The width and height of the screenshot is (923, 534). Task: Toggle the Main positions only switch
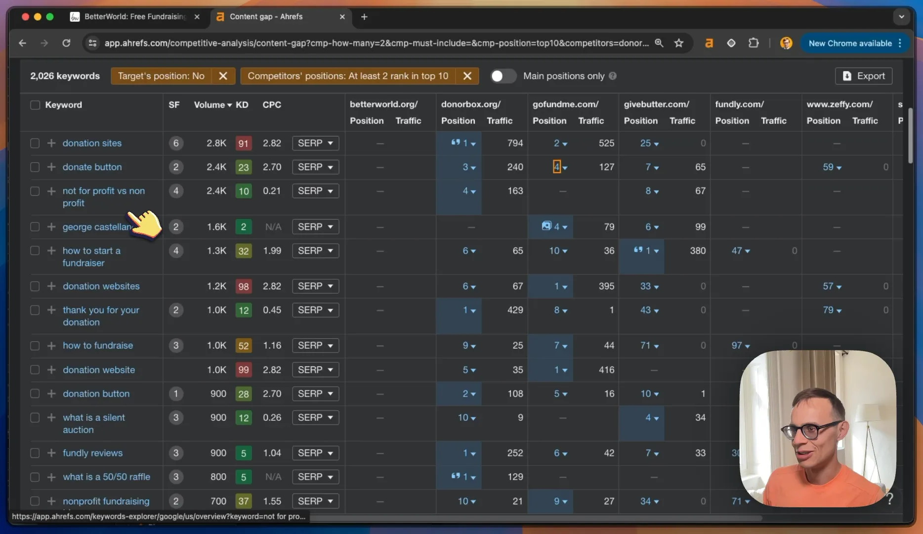[x=503, y=76]
